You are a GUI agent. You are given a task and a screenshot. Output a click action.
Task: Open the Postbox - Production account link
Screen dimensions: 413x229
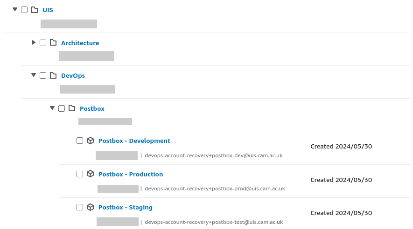pos(131,174)
